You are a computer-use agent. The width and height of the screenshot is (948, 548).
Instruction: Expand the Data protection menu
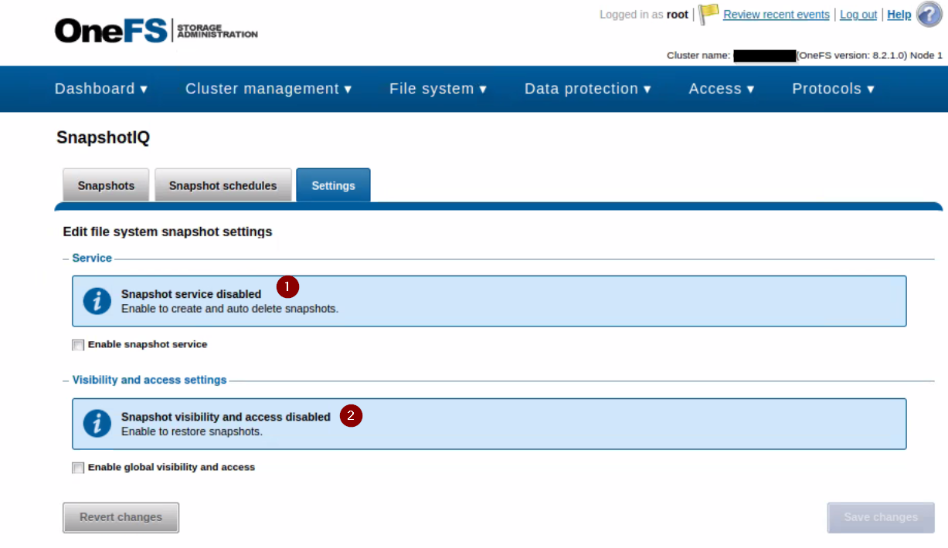click(x=588, y=89)
